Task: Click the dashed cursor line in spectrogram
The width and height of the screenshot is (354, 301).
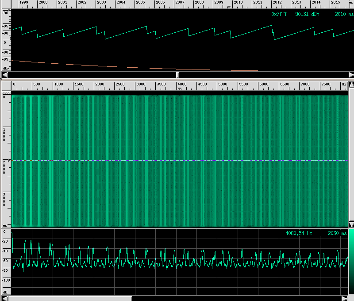Action: coord(177,160)
